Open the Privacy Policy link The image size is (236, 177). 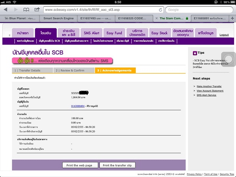point(194,174)
